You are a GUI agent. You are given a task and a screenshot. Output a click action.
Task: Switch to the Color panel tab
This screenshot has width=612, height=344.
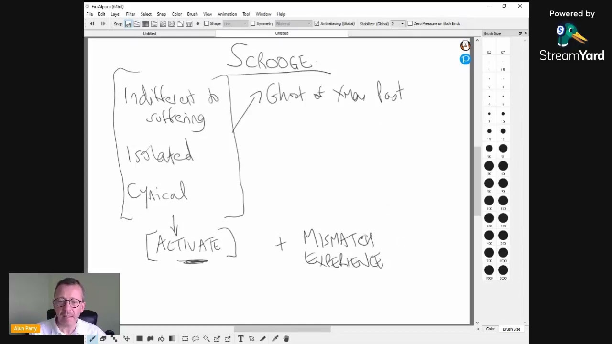pyautogui.click(x=490, y=329)
